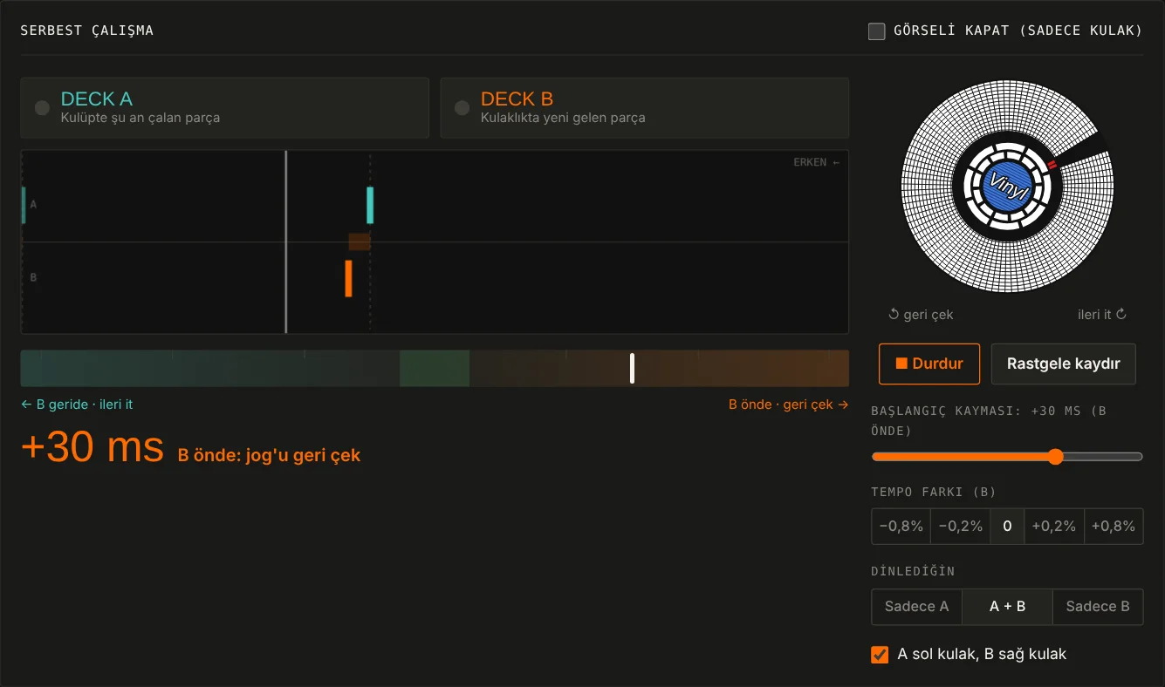This screenshot has height=687, width=1165.
Task: Click the orange Deck B beat marker
Action: pos(348,278)
